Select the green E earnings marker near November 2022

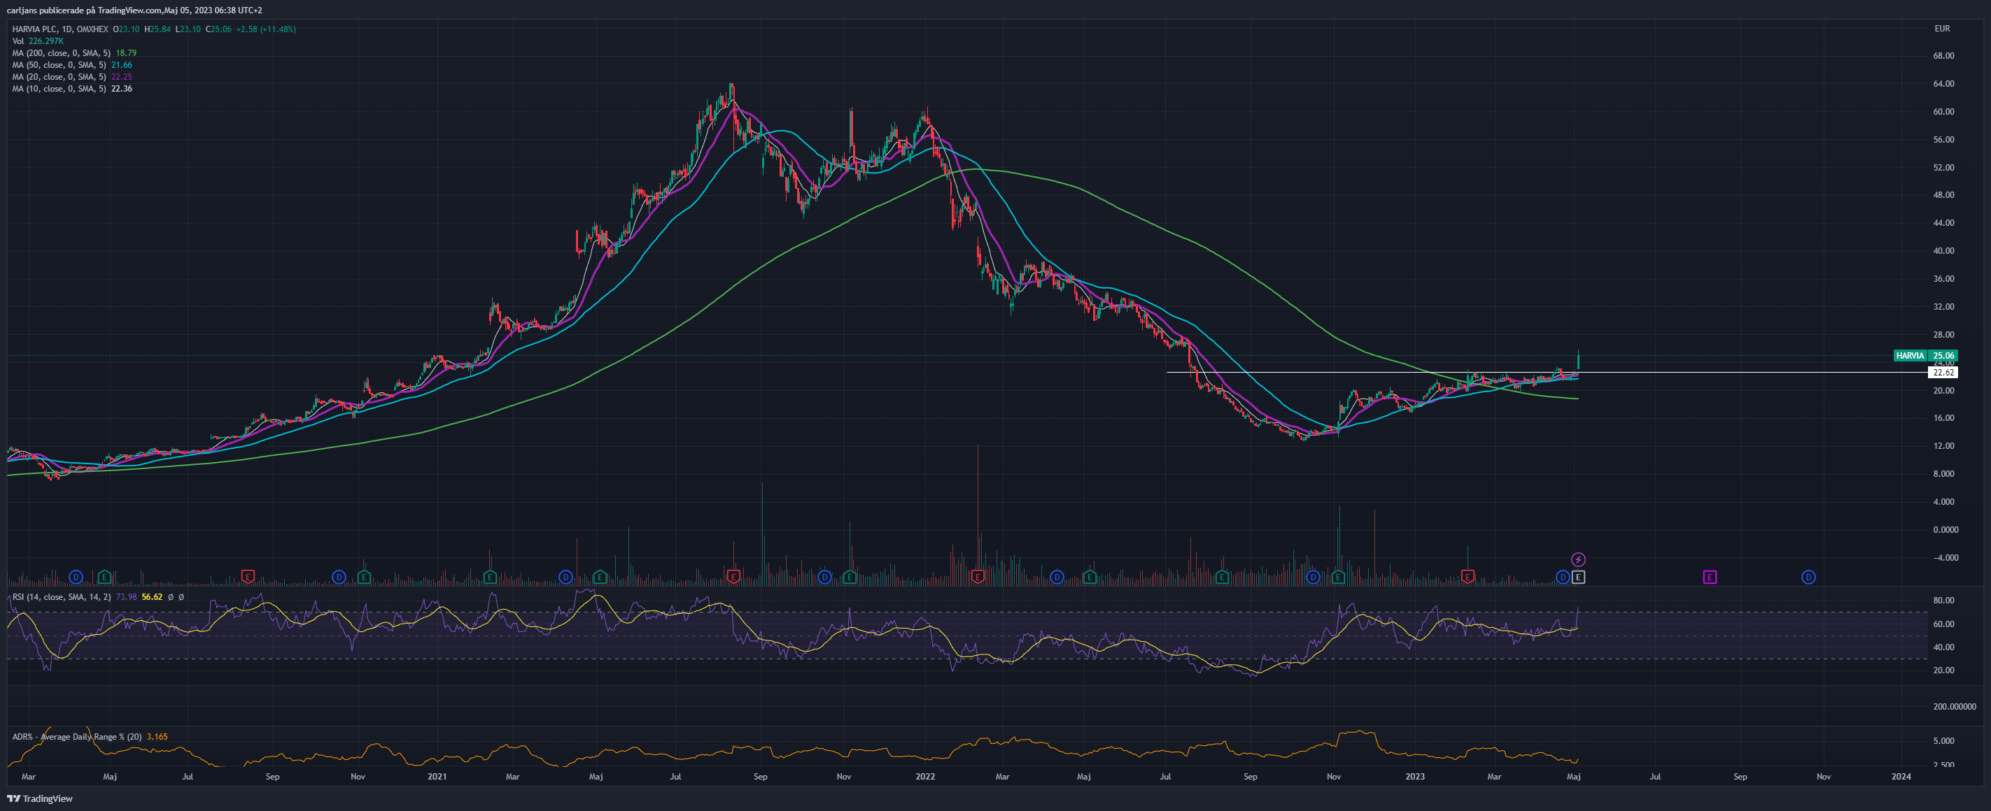pos(1338,577)
